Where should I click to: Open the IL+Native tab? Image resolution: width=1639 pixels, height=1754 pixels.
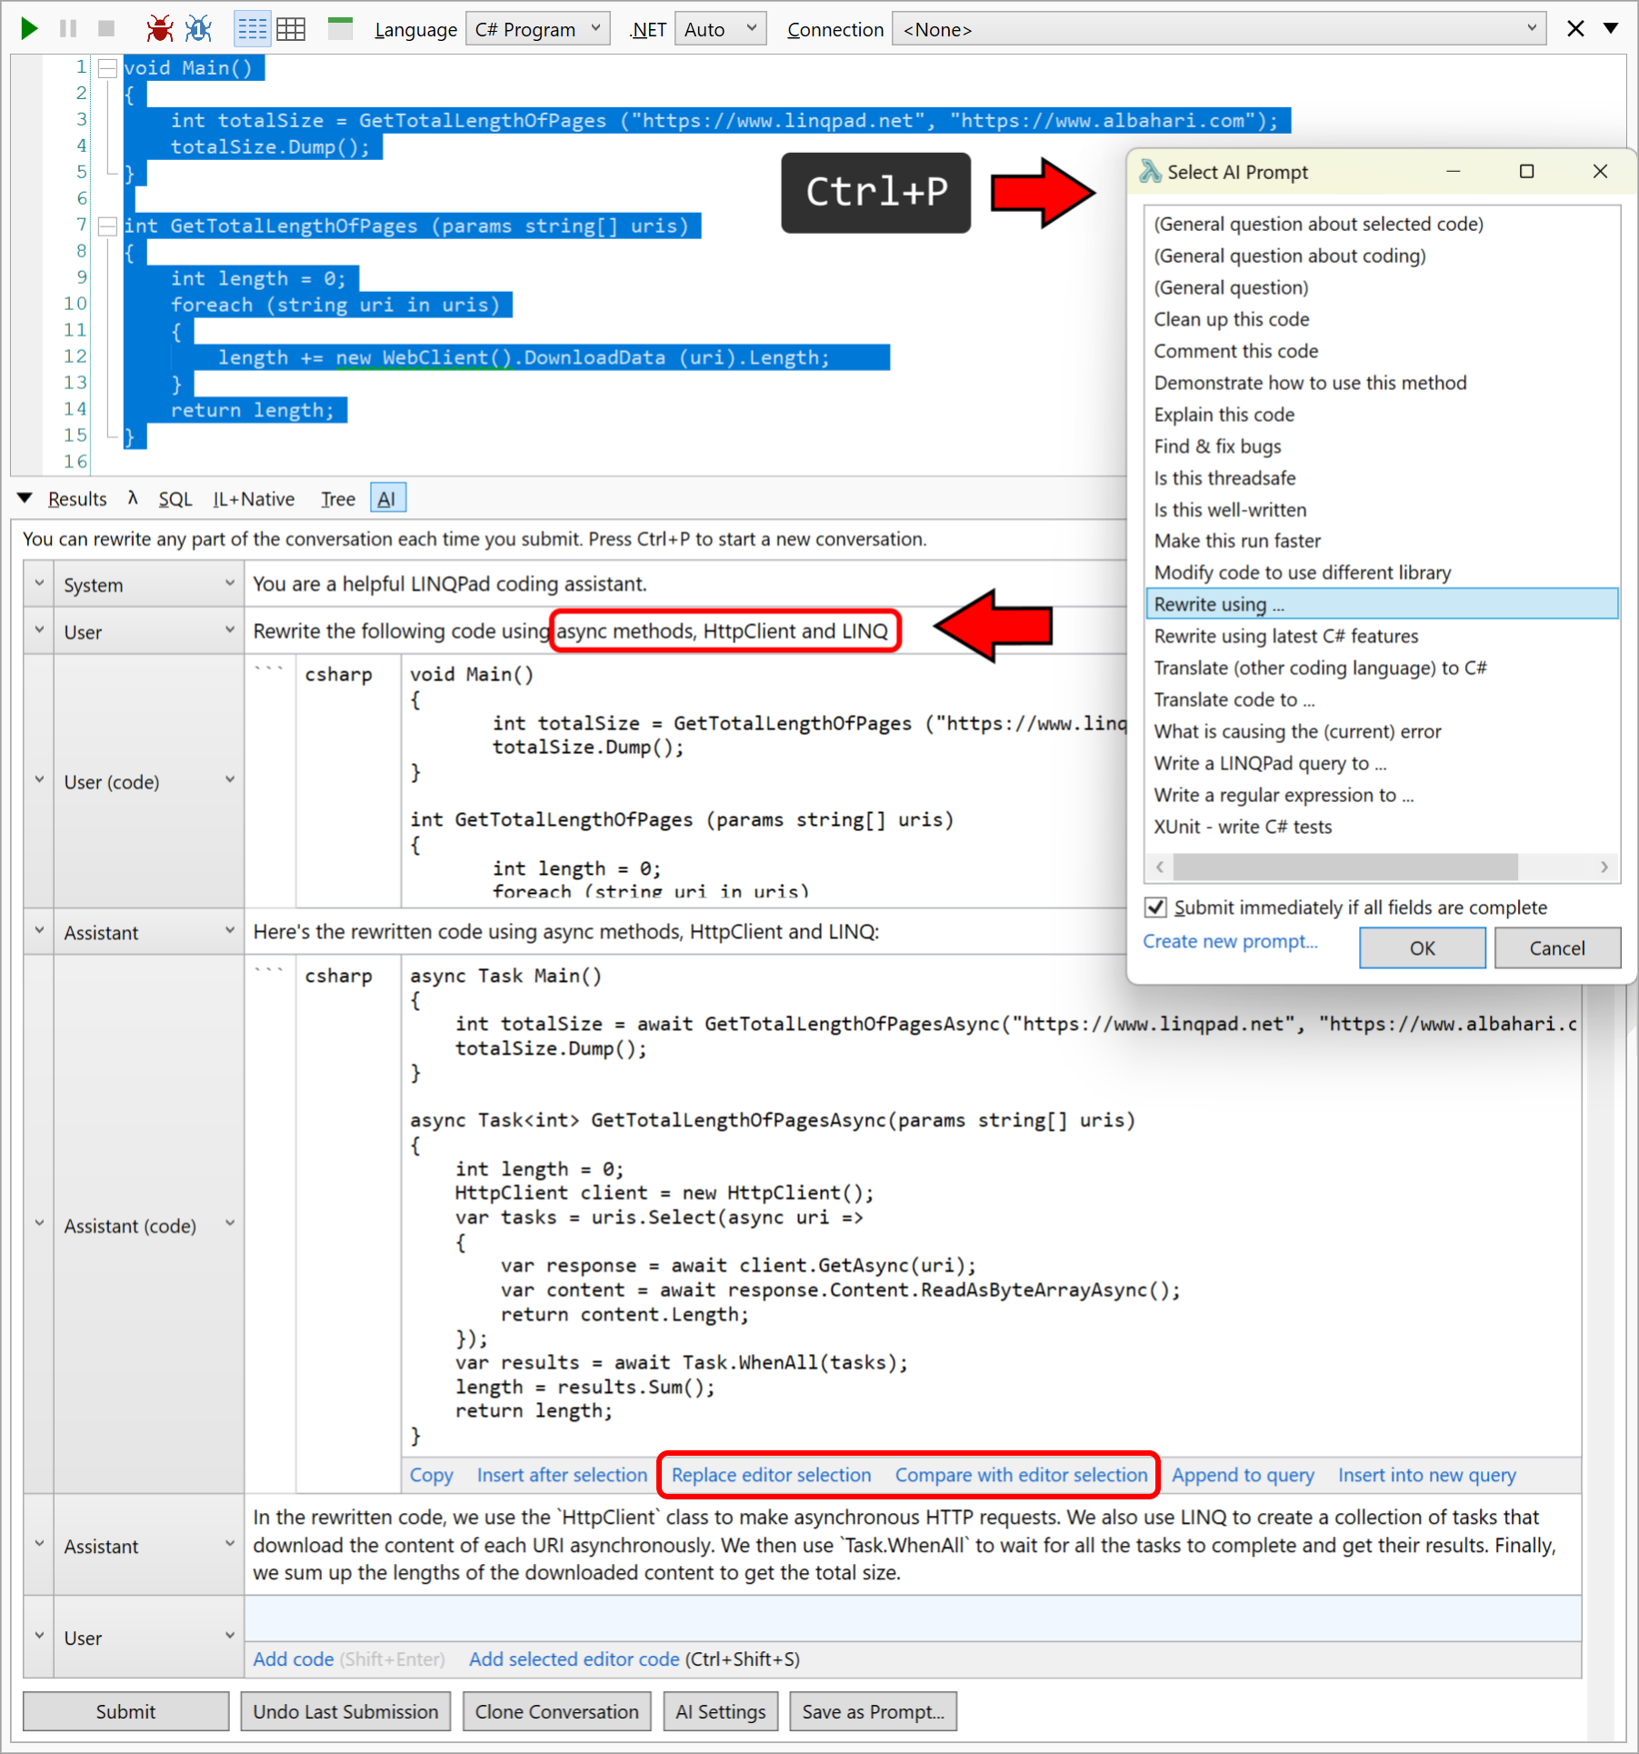(254, 499)
